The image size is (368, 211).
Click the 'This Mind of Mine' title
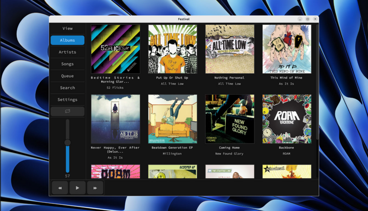[x=286, y=78]
